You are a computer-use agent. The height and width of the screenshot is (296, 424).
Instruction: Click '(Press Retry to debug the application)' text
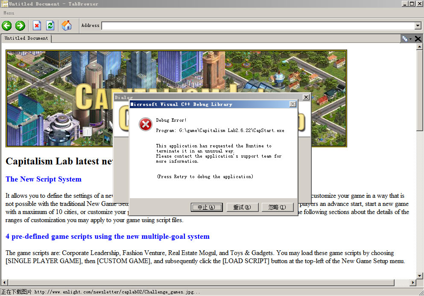[205, 176]
